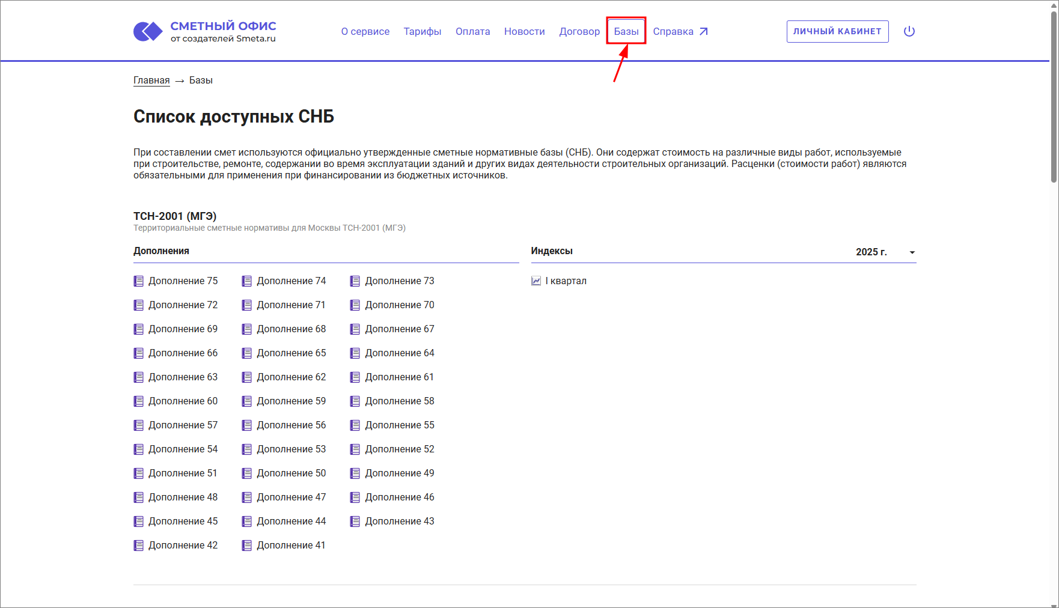Click the Сметный Офис logo icon
Image resolution: width=1059 pixels, height=608 pixels.
pyautogui.click(x=148, y=31)
